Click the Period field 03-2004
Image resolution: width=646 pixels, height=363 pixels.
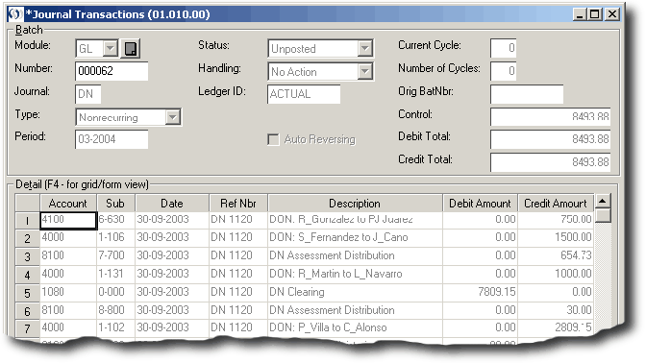112,139
